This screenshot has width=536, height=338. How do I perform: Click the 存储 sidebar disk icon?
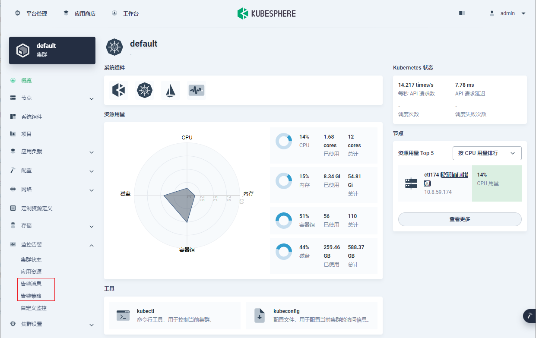pyautogui.click(x=13, y=226)
